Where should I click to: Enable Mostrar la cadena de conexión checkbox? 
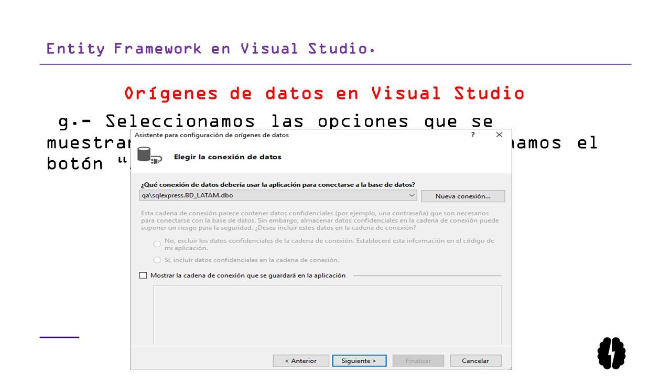pos(143,275)
